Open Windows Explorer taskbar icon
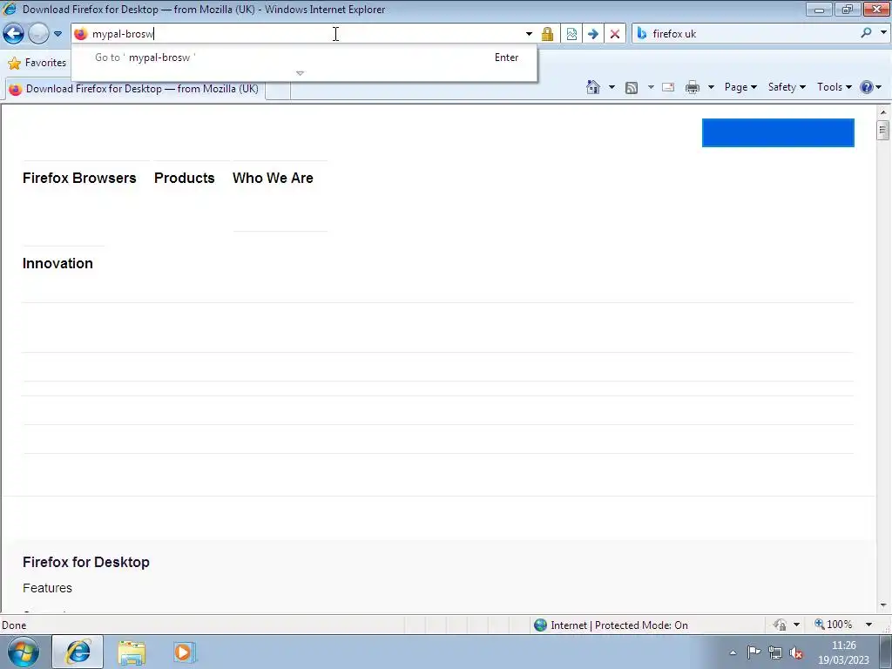This screenshot has height=669, width=892. tap(132, 652)
